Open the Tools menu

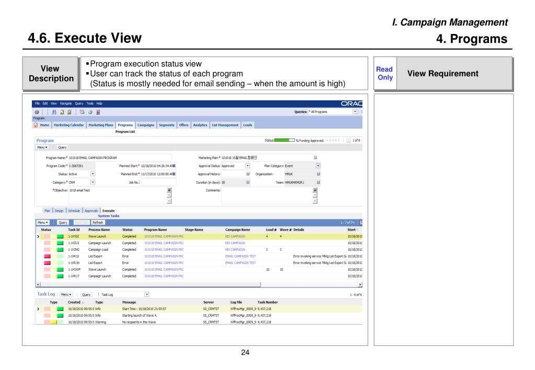pos(90,103)
